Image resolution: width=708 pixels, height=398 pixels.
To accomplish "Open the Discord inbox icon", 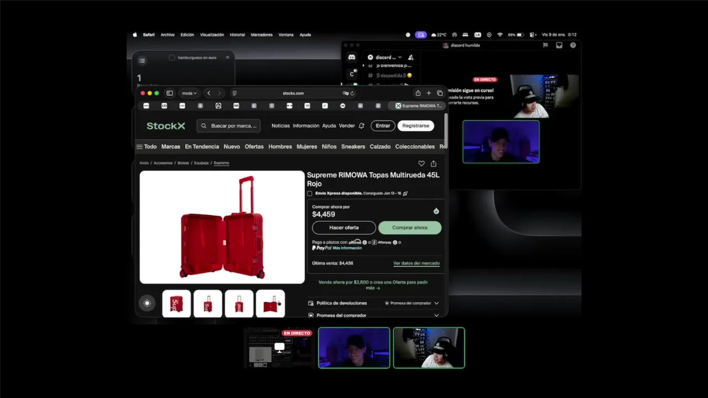I will coord(559,45).
